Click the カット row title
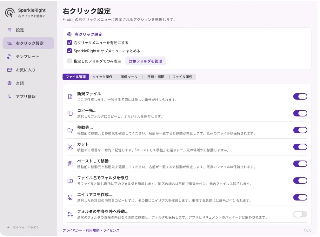The height and width of the screenshot is (237, 320). (x=83, y=144)
